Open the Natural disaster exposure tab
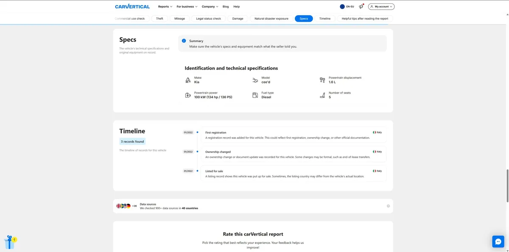 (271, 19)
